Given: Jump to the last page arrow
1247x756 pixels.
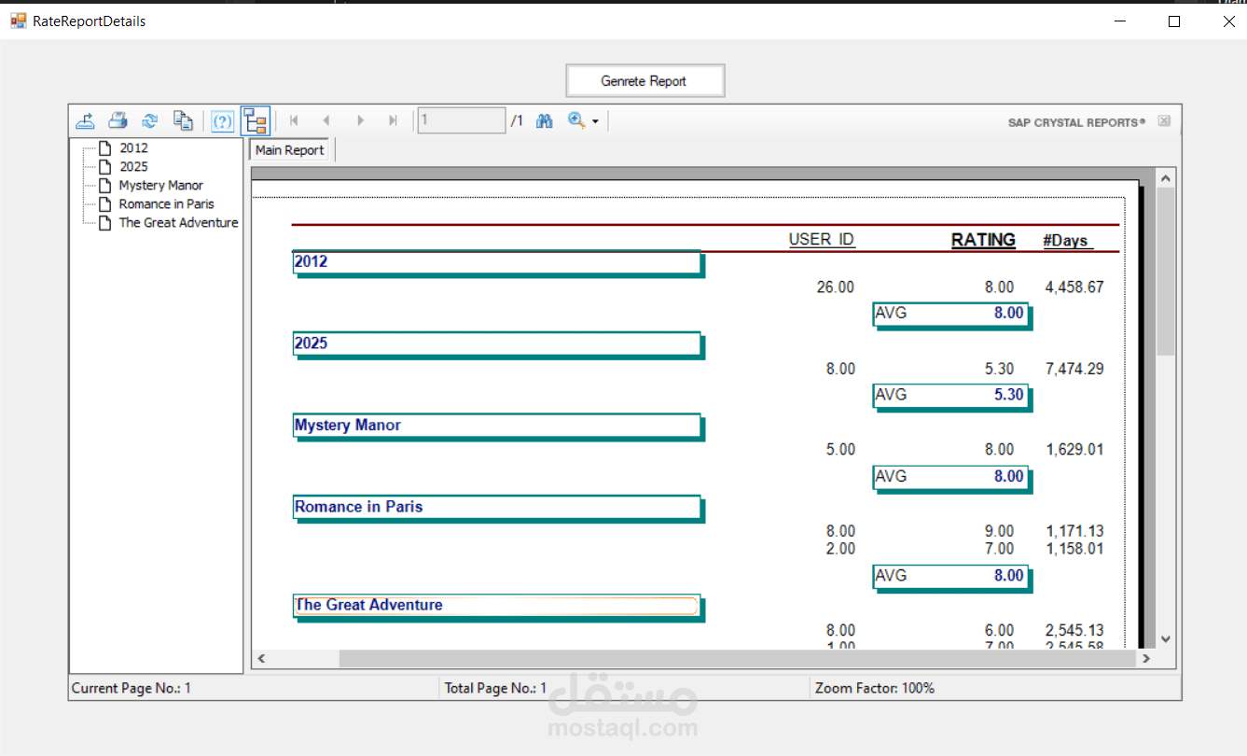Looking at the screenshot, I should pos(393,120).
